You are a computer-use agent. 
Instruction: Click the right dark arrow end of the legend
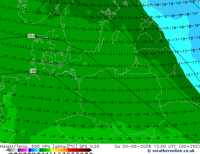point(91,150)
